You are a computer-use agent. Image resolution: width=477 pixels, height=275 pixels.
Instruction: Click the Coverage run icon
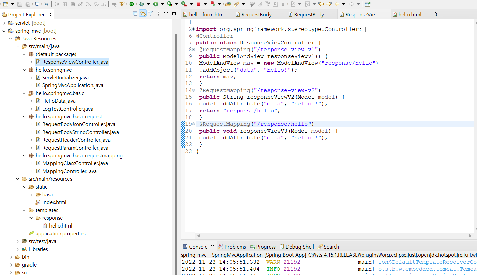pos(170,4)
